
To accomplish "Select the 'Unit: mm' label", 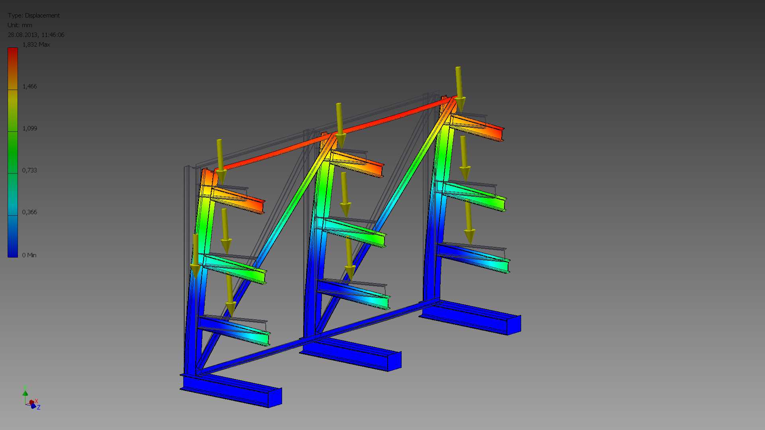I will tap(20, 25).
